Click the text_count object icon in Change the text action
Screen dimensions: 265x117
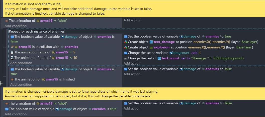(x=159, y=58)
